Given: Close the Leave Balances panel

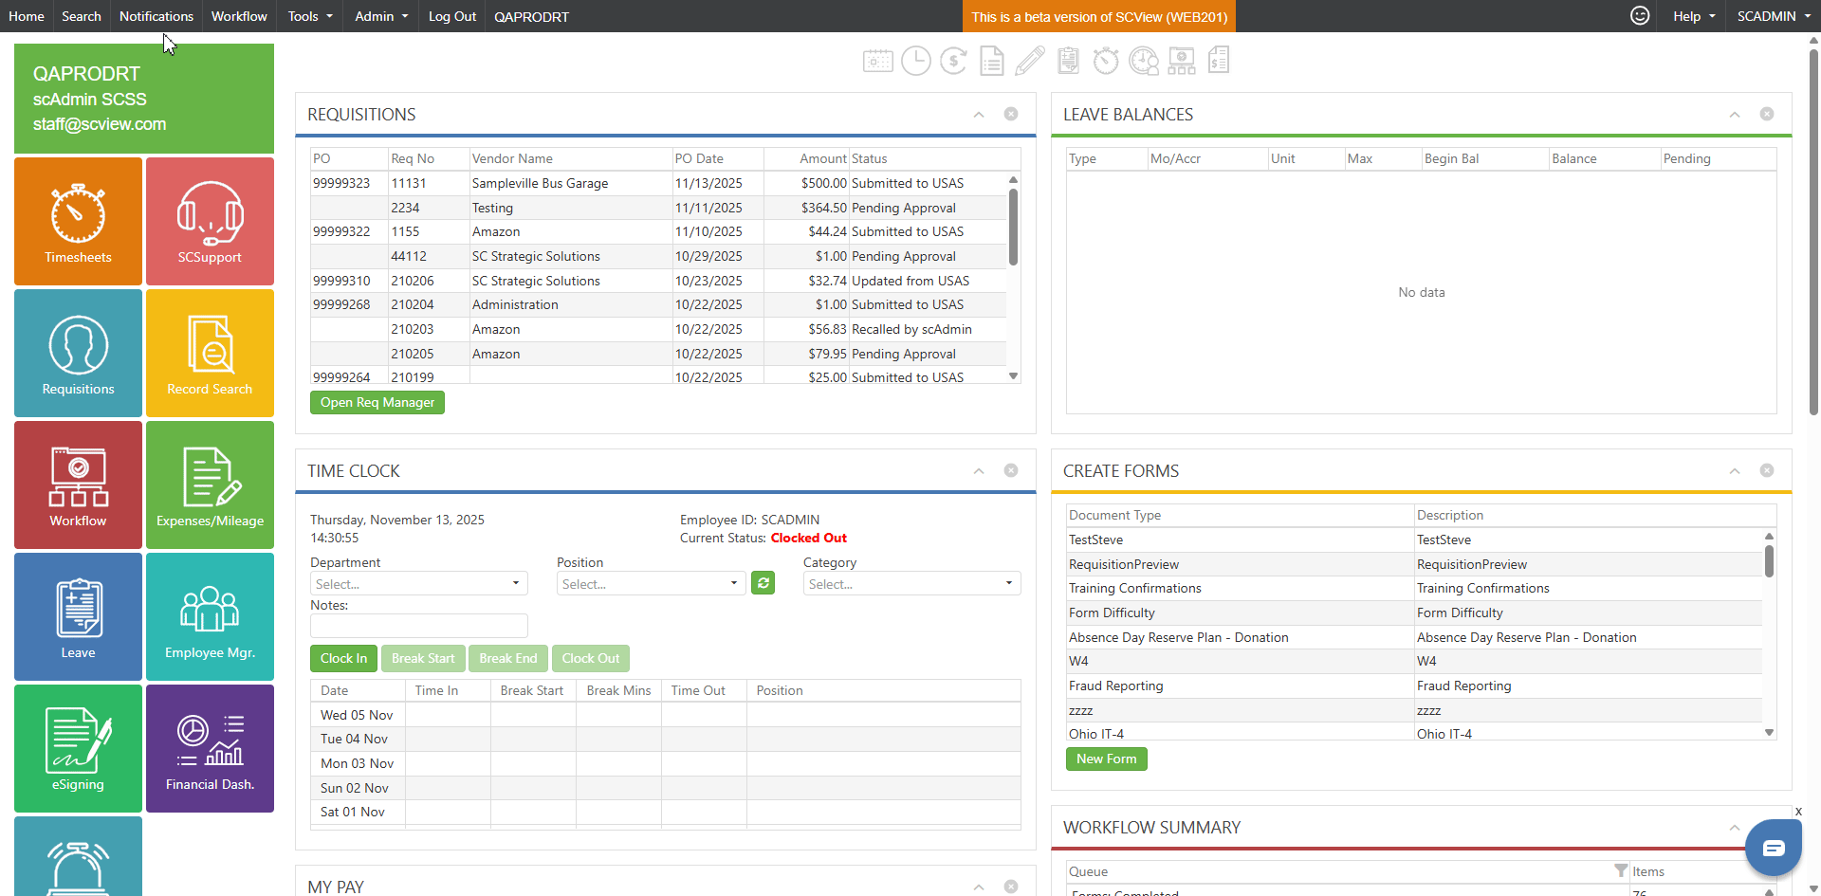Looking at the screenshot, I should pos(1767,114).
